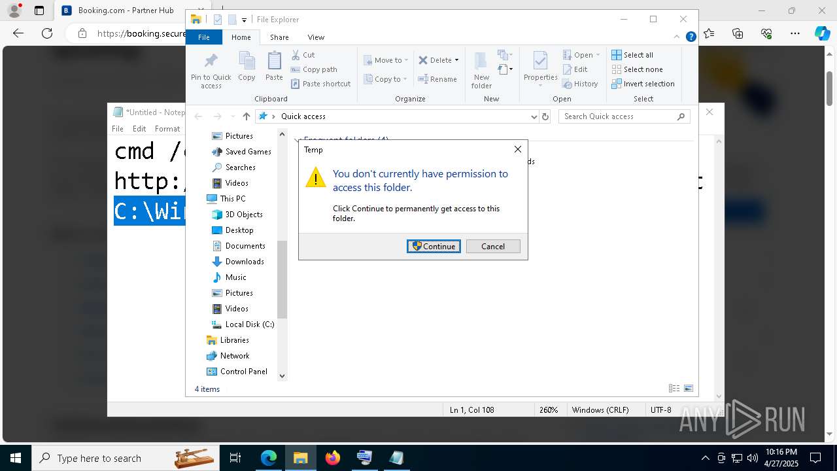Click Invert selection in ribbon
Image resolution: width=837 pixels, height=471 pixels.
[643, 84]
